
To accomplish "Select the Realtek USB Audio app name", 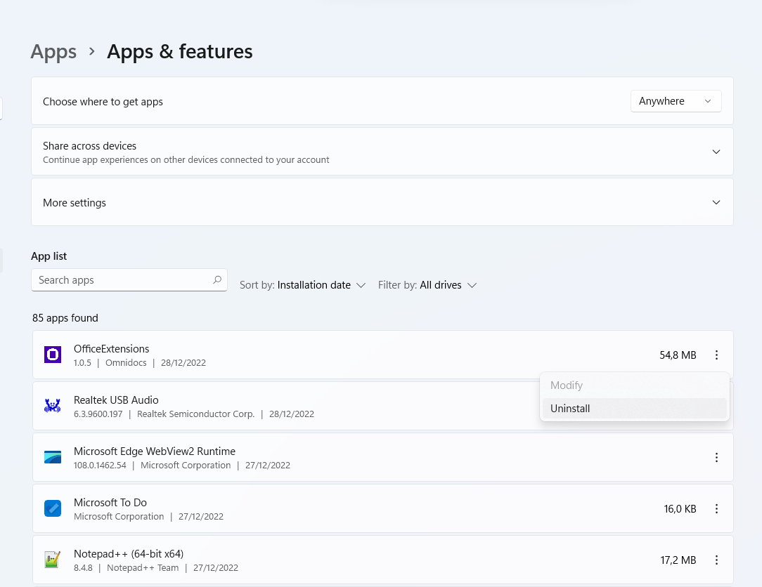I will pyautogui.click(x=116, y=400).
